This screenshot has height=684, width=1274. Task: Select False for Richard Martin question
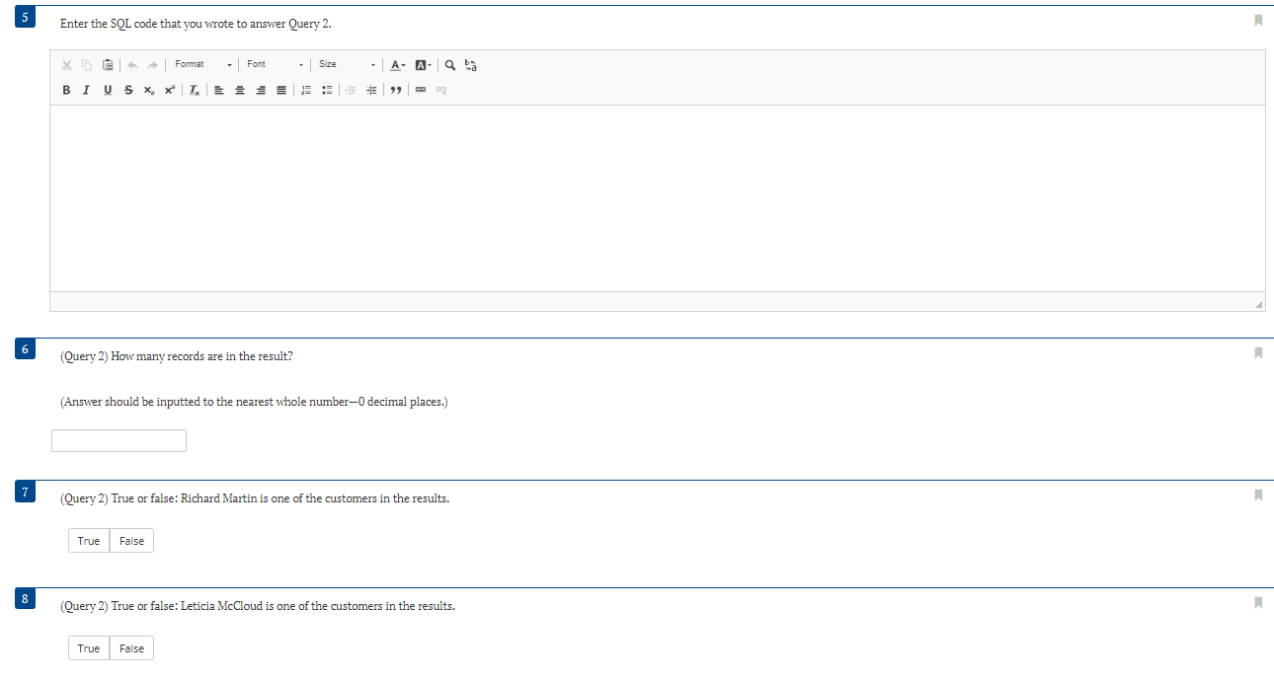tap(131, 541)
